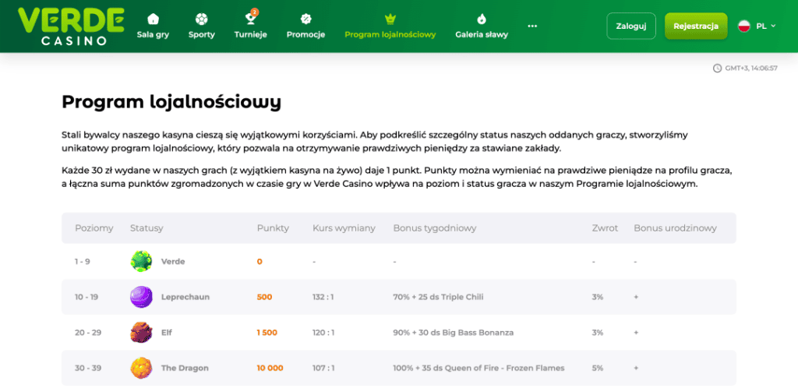Image resolution: width=798 pixels, height=388 pixels.
Task: Click 90% + 30 ds Big Bass Bonanza
Action: 454,333
